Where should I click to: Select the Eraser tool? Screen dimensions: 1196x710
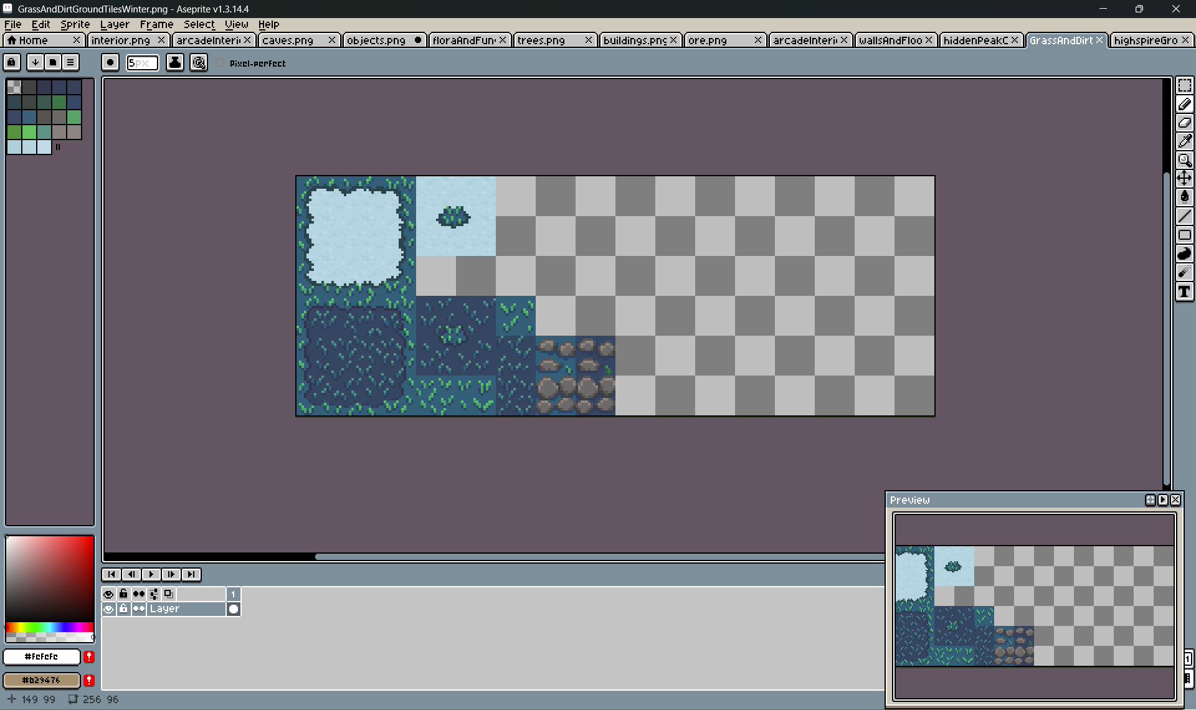(x=1184, y=123)
